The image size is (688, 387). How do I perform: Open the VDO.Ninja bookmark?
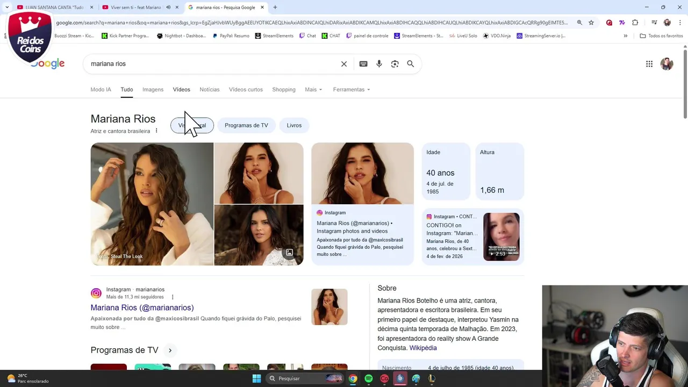[x=497, y=36]
